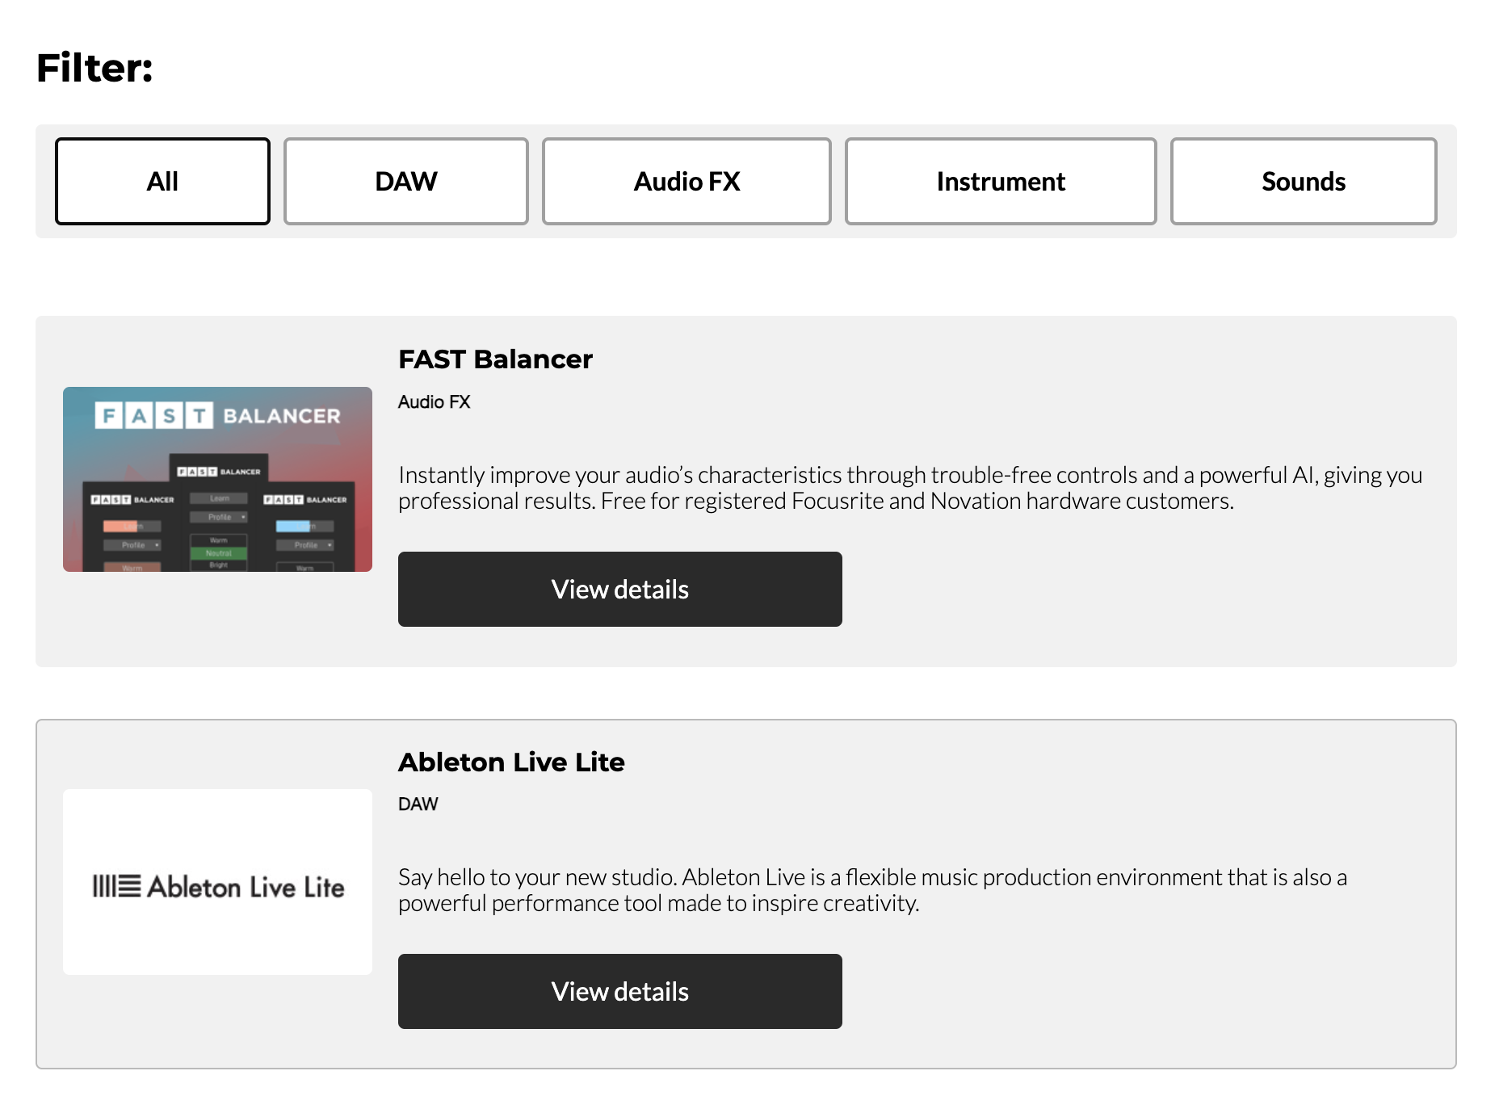
Task: Open the FAST Balancer product thumbnail
Action: pos(217,479)
